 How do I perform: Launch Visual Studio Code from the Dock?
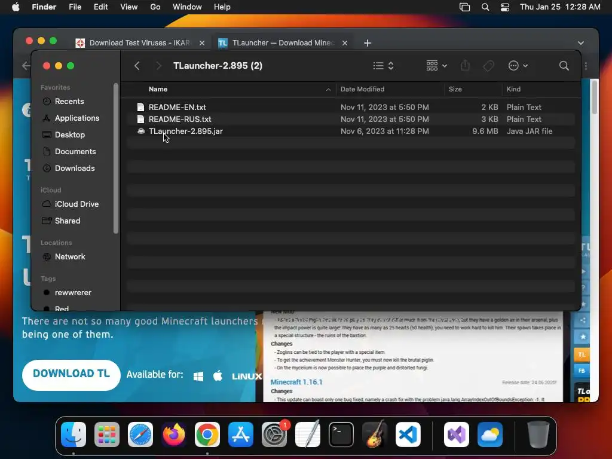[x=408, y=434]
